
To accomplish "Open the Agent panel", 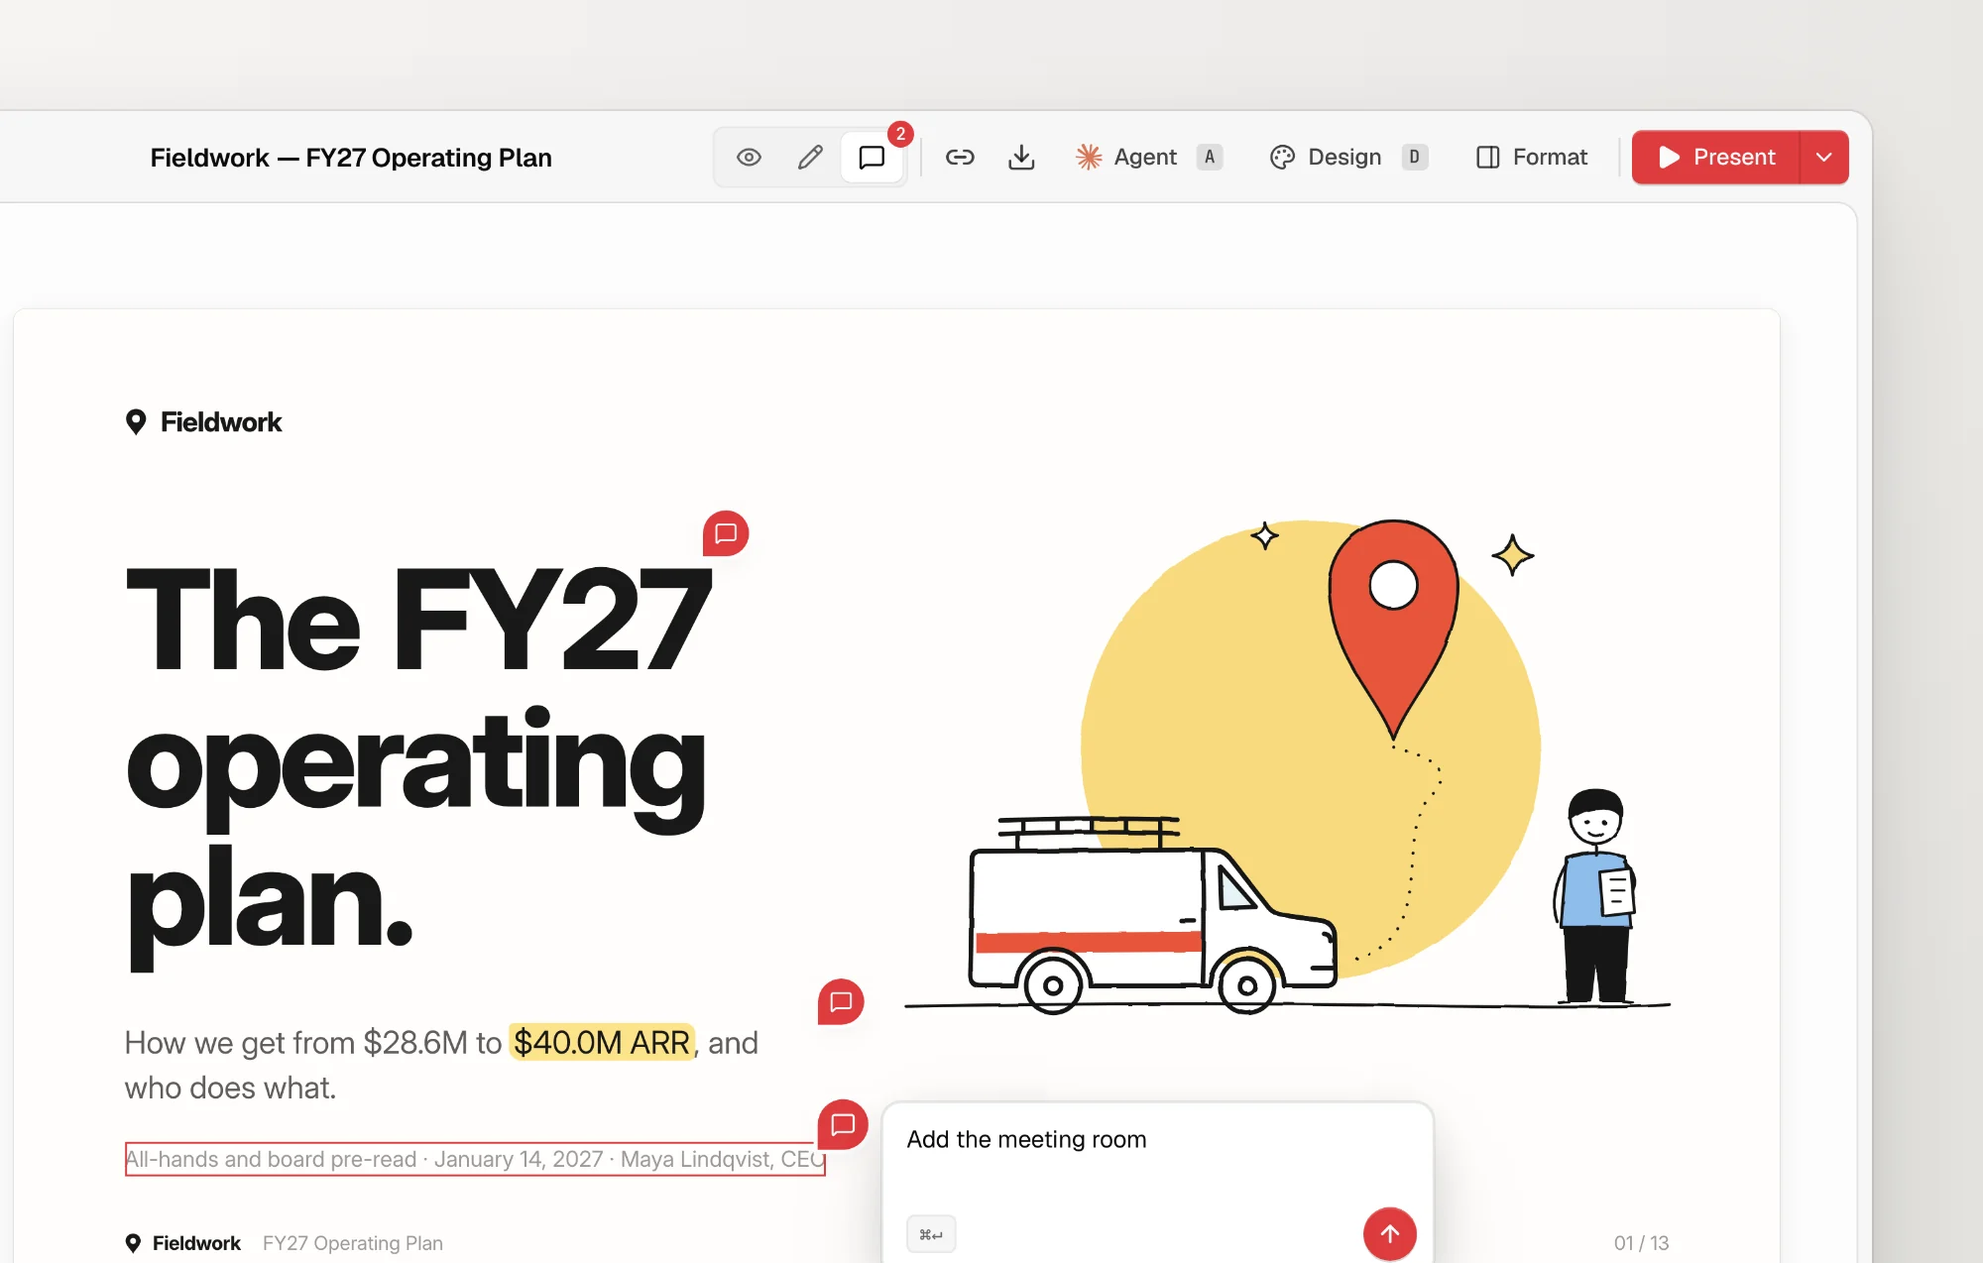I will 1148,157.
